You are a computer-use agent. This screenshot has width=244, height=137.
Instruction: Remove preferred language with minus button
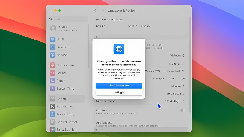102,37
